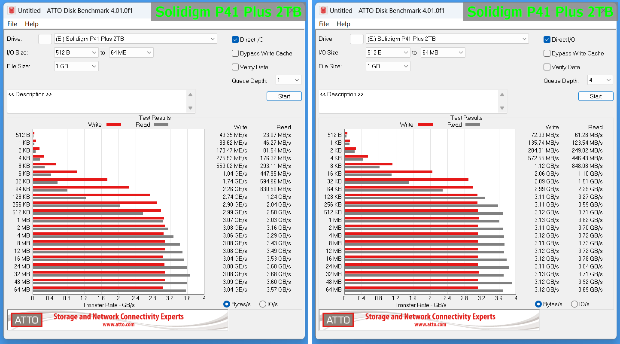Screen dimensions: 620x344
Task: Open the Help menu in the right window
Action: coord(343,24)
